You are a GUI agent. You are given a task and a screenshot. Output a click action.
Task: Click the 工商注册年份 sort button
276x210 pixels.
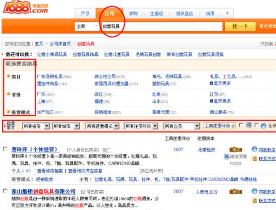(219, 126)
